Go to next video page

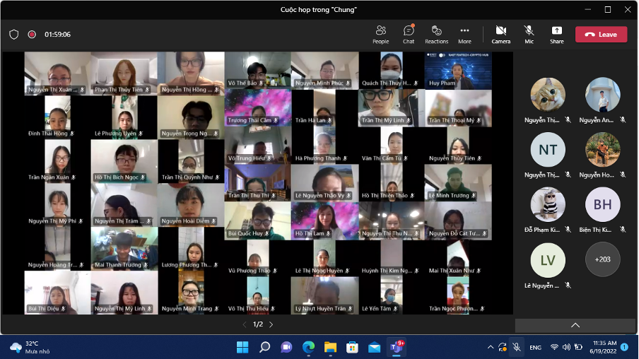click(x=271, y=324)
